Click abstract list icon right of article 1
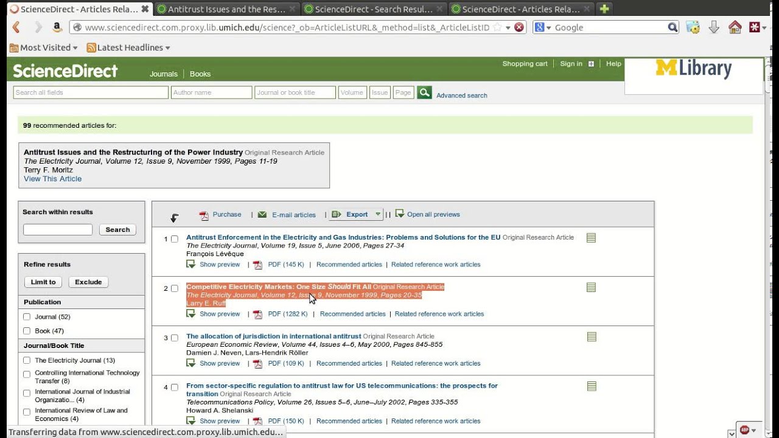 point(591,238)
